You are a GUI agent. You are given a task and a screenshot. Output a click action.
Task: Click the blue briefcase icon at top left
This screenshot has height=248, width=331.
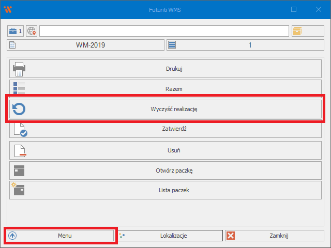point(16,31)
